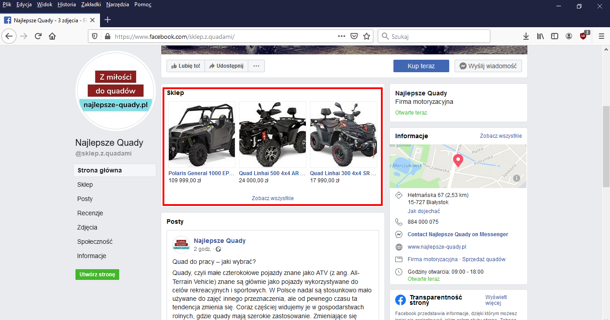Click the red map location pin
The image size is (610, 320).
pos(458,160)
